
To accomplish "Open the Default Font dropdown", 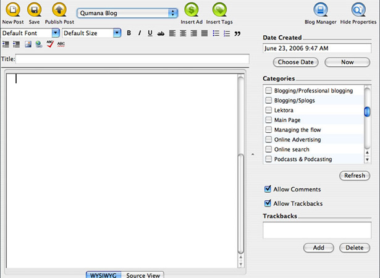I will [56, 33].
